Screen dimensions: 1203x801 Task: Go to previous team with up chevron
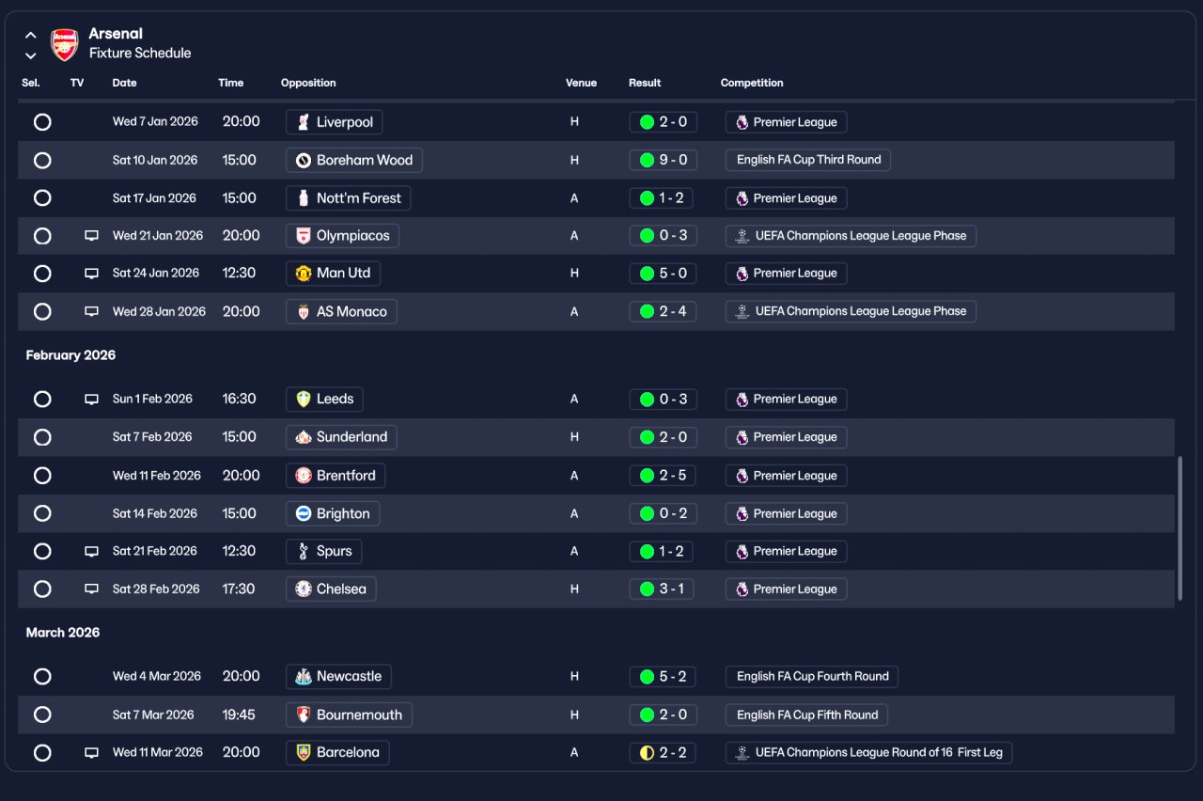point(31,36)
